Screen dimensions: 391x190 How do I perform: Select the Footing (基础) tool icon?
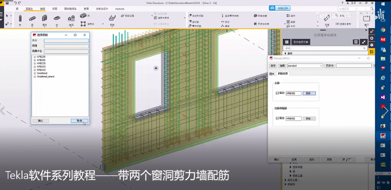point(71,18)
